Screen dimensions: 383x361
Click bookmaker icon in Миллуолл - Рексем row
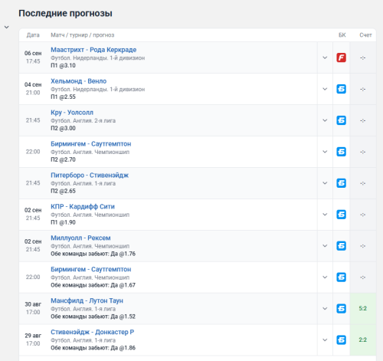[341, 246]
